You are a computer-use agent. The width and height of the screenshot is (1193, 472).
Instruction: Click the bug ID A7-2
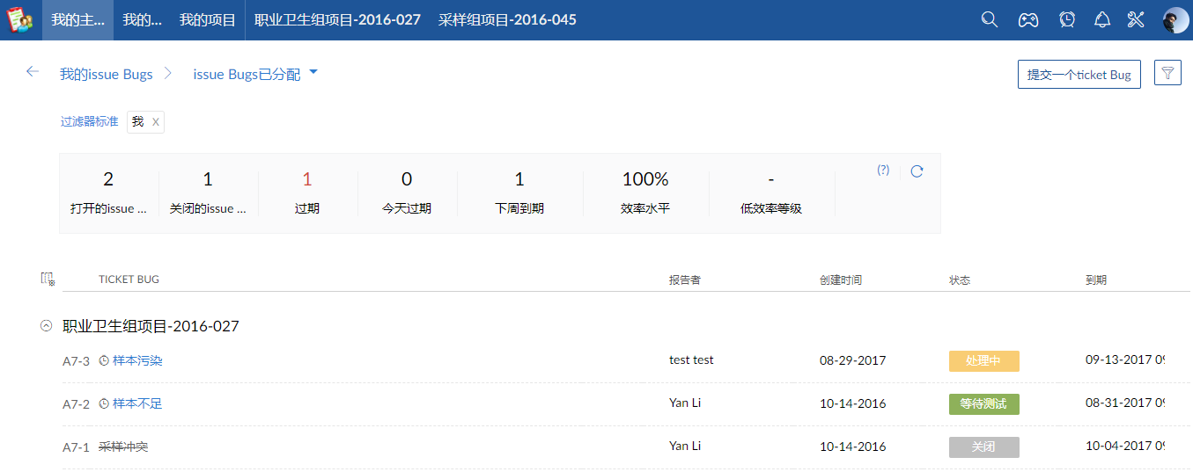[76, 404]
